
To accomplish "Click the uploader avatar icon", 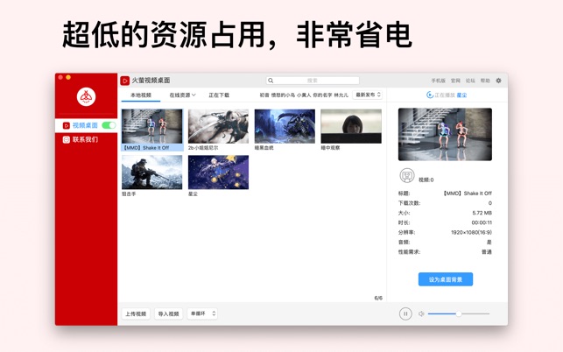I will [x=406, y=177].
